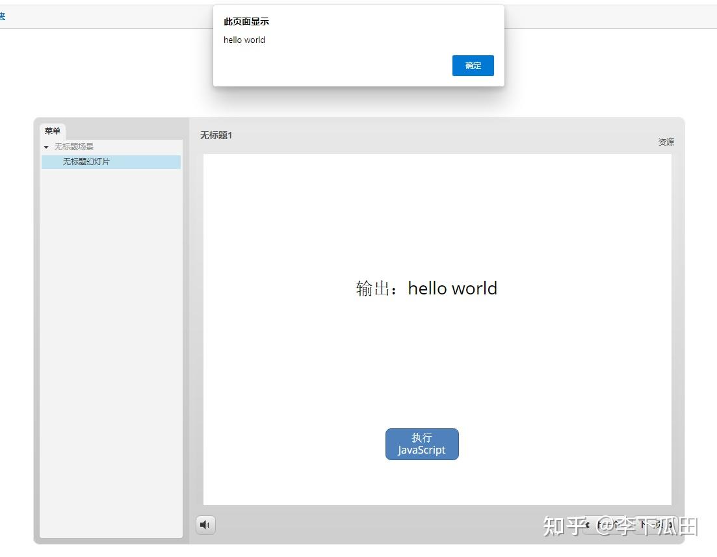Click the right chevron on the next button
The image size is (717, 557).
pyautogui.click(x=670, y=525)
